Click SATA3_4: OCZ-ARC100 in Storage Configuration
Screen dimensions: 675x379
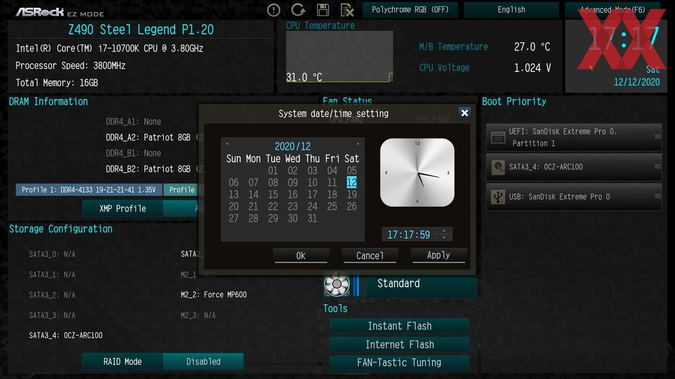pyautogui.click(x=66, y=335)
